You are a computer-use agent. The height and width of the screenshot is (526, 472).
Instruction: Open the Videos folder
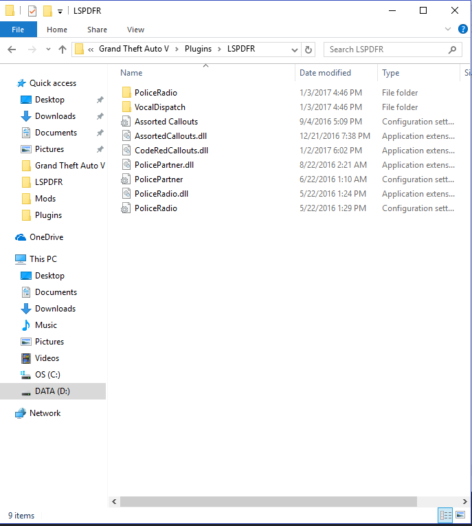pyautogui.click(x=47, y=358)
